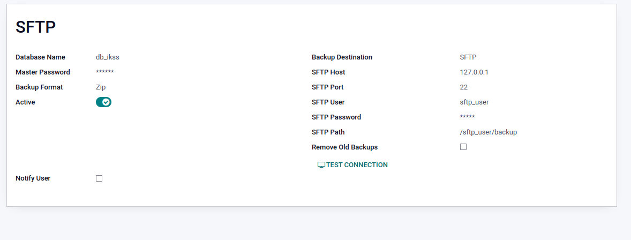Edit the /sftp_user/backup SFTP Path field

[488, 132]
